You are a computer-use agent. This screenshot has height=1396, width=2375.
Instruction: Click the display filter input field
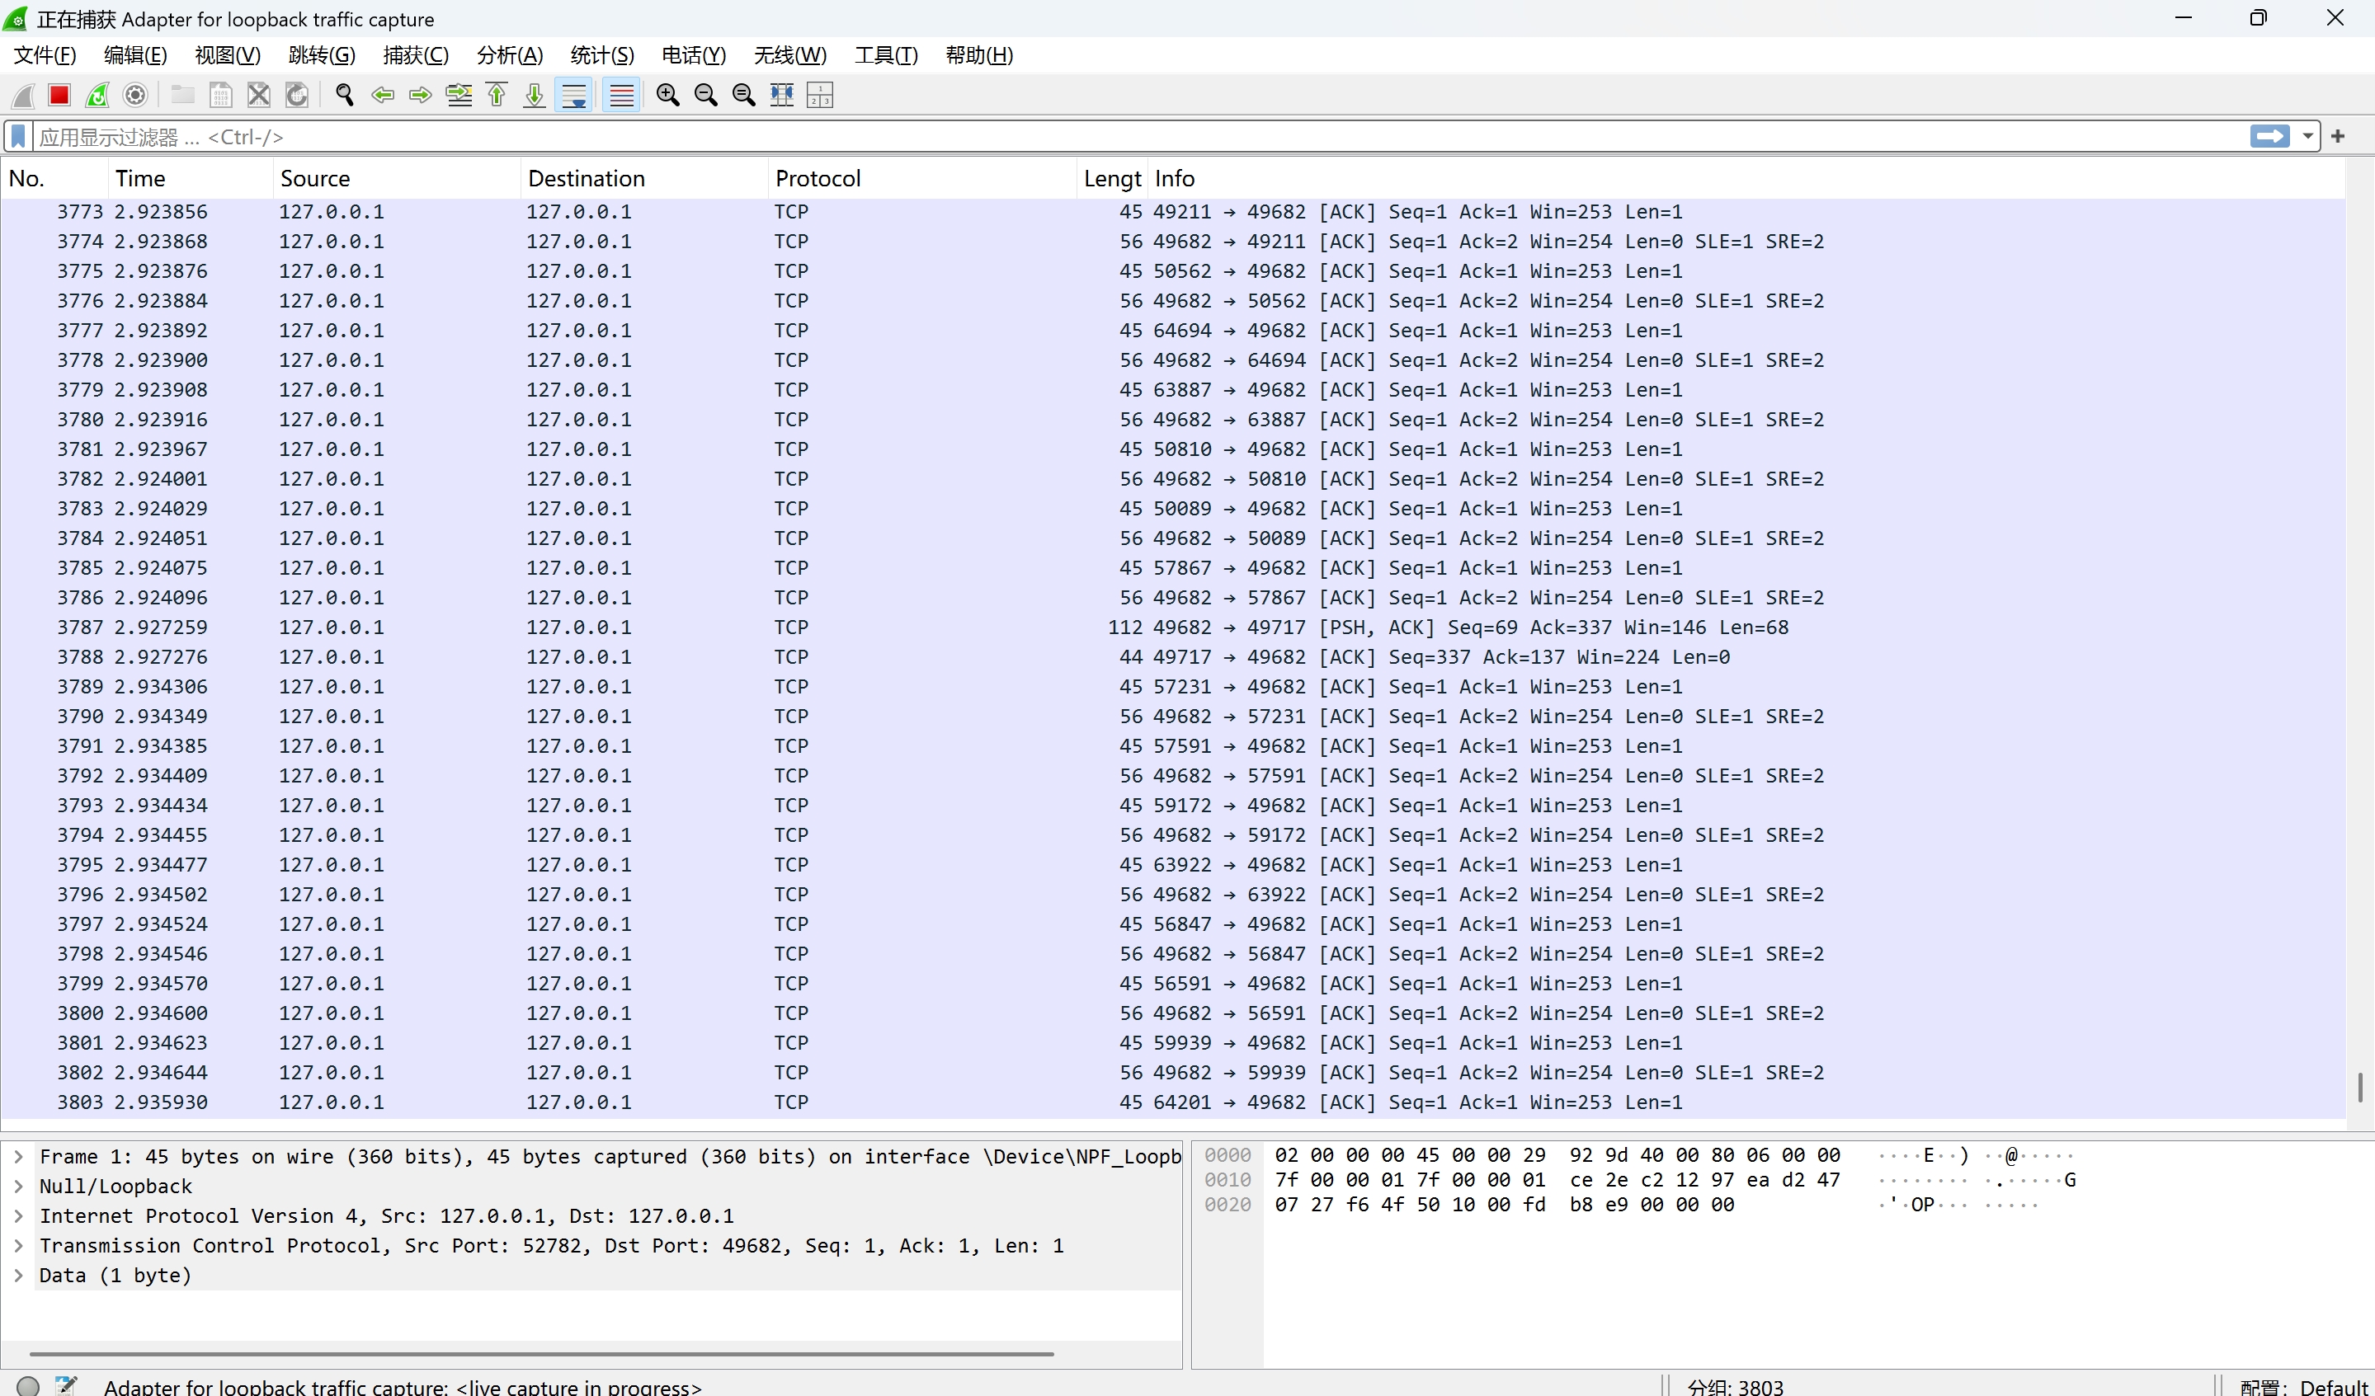[1131, 138]
